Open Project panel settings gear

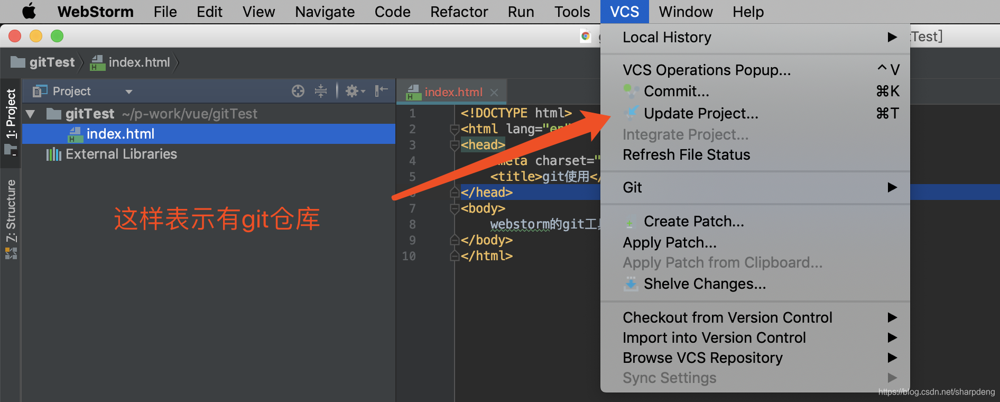point(355,91)
